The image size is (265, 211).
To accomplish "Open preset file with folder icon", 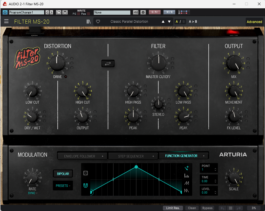I will 59,12.
